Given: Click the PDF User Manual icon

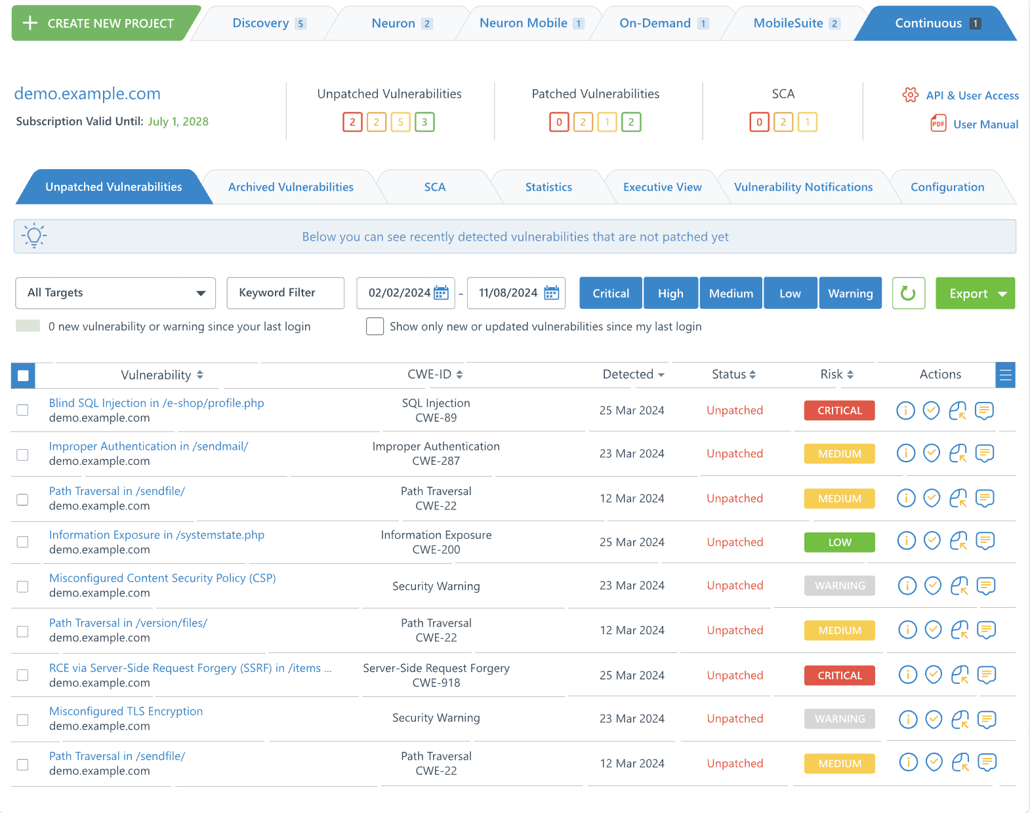Looking at the screenshot, I should [938, 123].
